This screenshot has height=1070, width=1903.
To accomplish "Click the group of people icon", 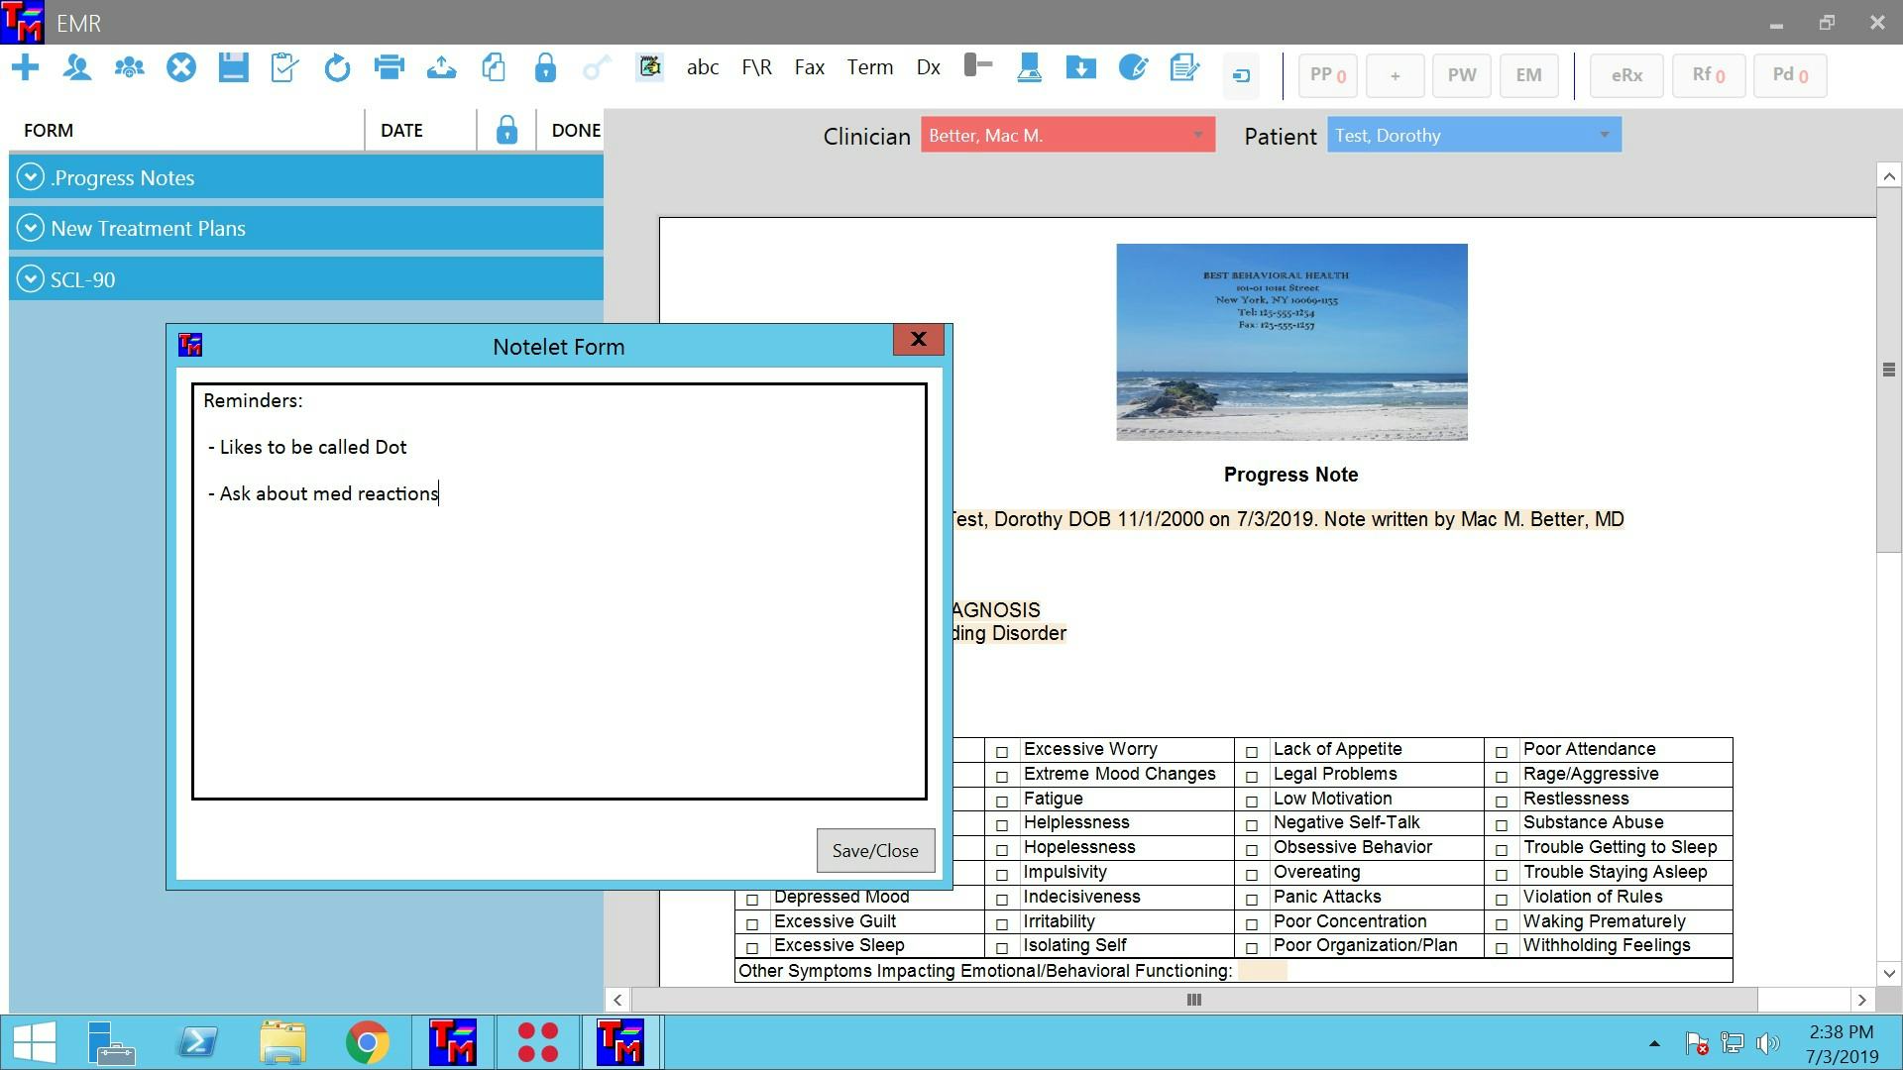I will coord(129,68).
